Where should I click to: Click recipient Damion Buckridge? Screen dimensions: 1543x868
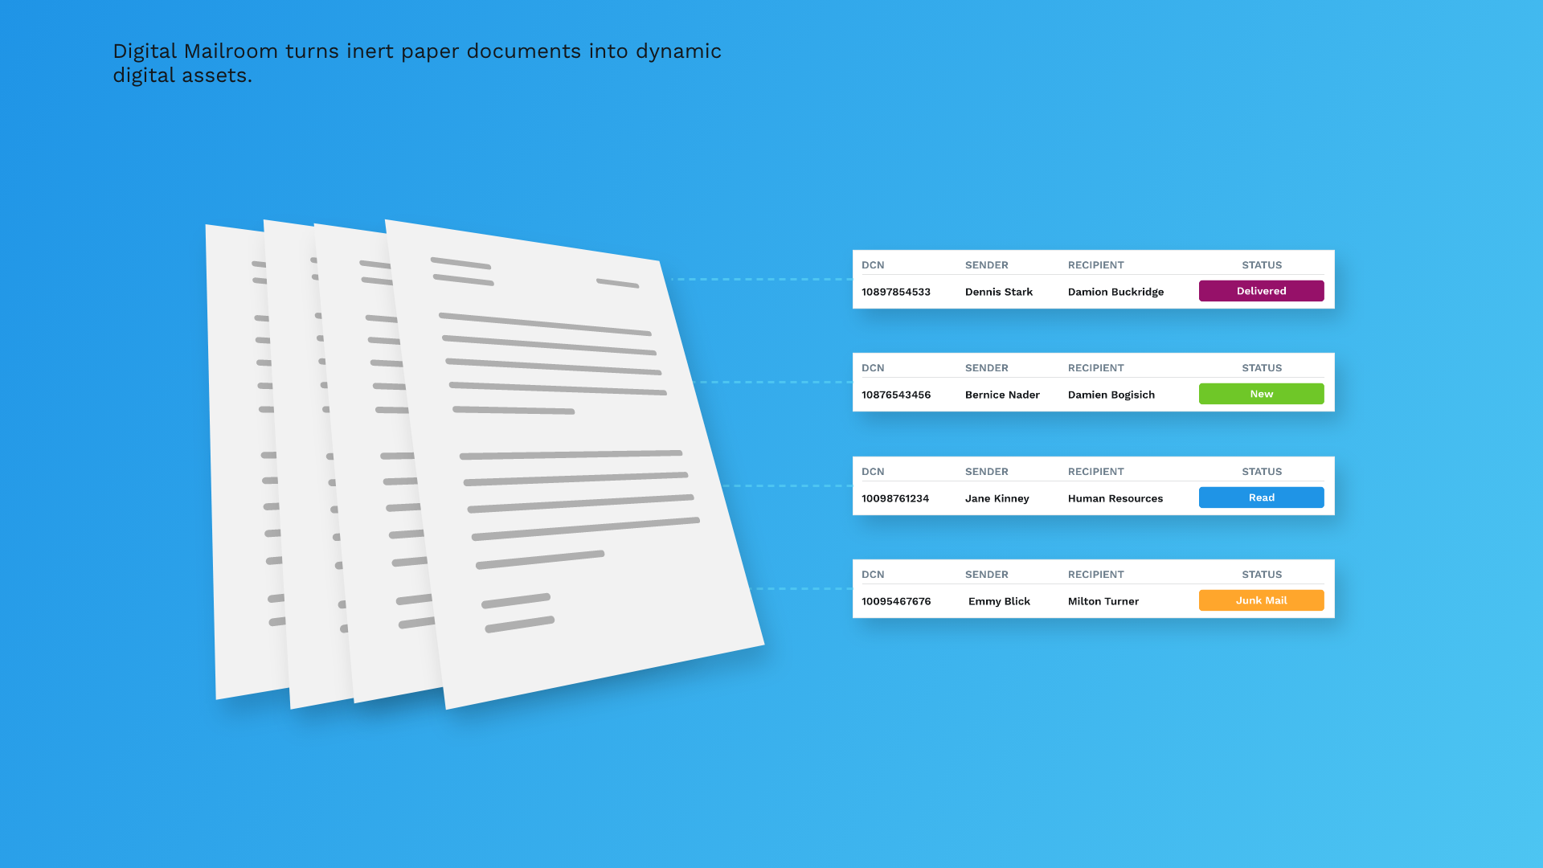click(1115, 292)
